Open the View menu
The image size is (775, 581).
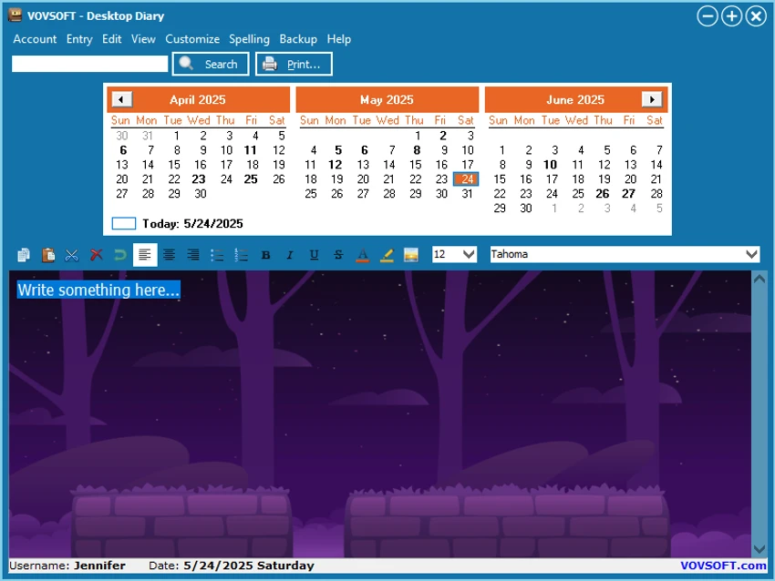tap(143, 39)
